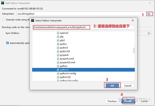Uncheck Automatically upload checkbox
Viewport: 155px width, 106px height.
[7, 43]
